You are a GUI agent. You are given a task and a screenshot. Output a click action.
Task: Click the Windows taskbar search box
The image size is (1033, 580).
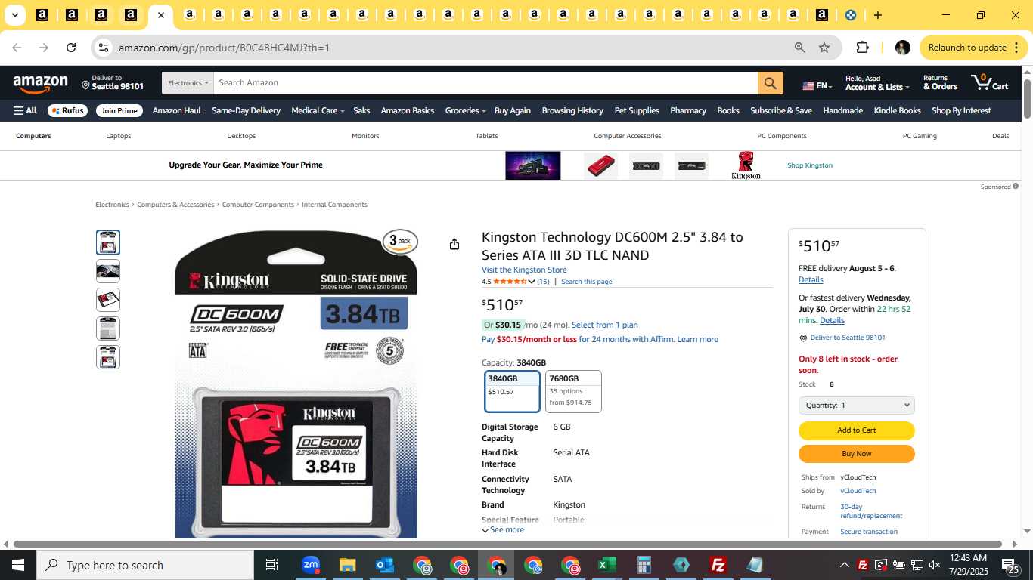(x=145, y=565)
